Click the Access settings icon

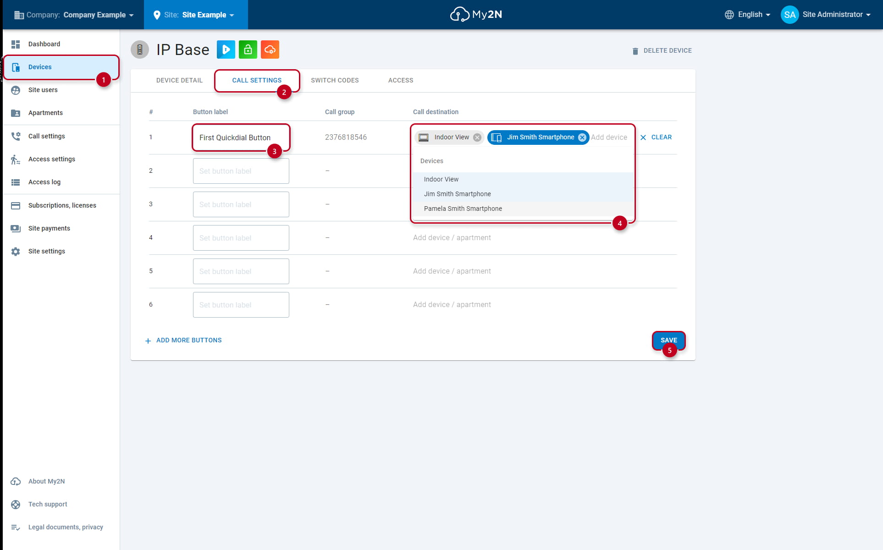[x=16, y=159]
